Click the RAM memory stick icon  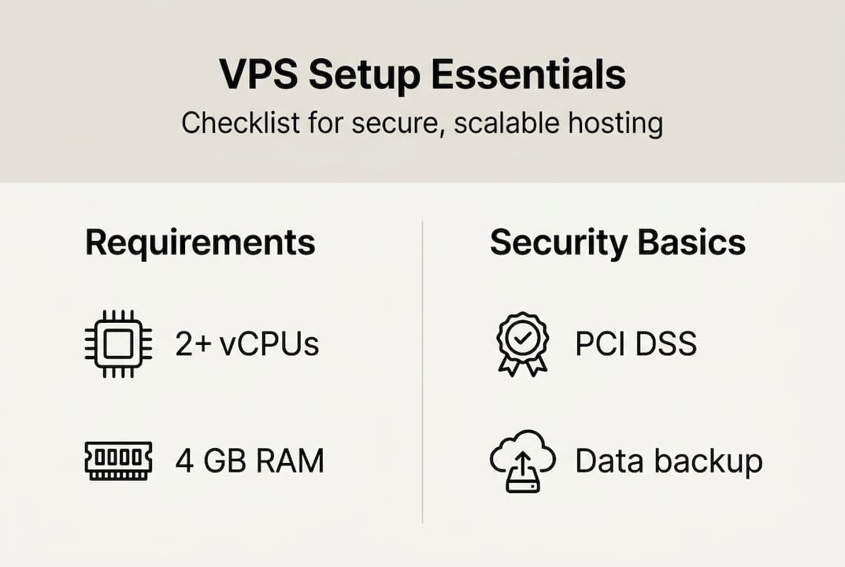click(x=118, y=461)
